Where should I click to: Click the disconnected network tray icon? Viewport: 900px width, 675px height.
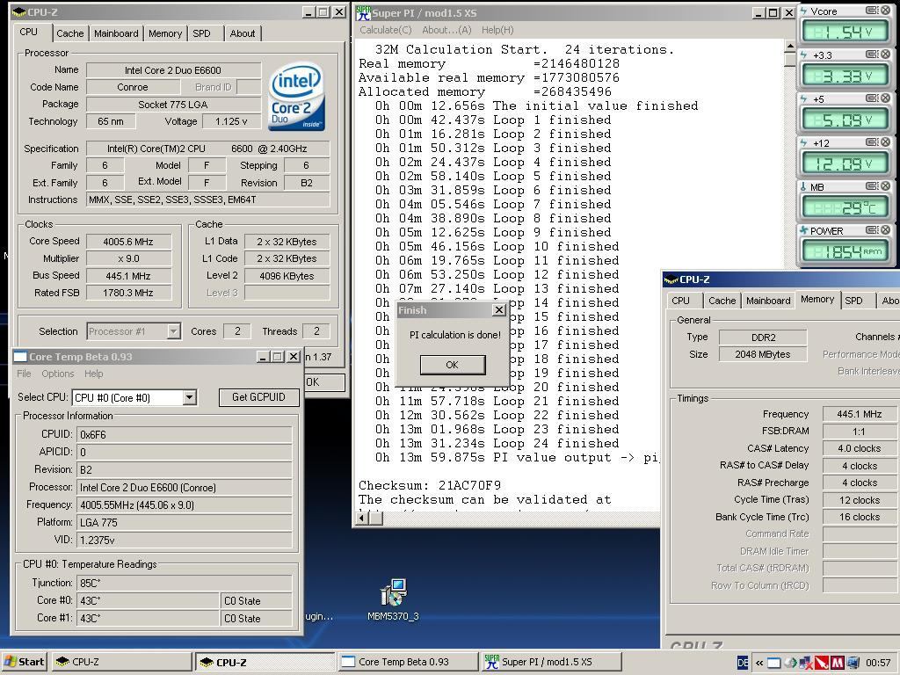pyautogui.click(x=806, y=663)
